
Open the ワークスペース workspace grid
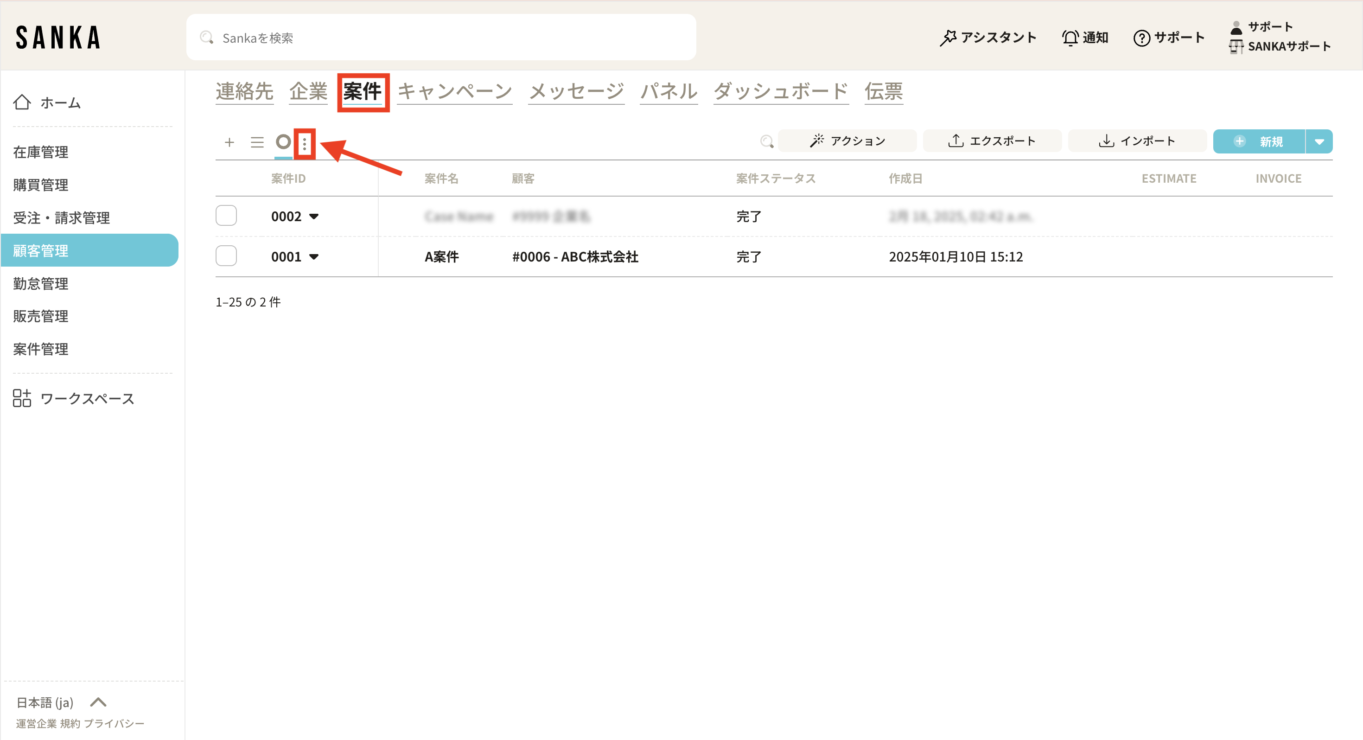[22, 398]
